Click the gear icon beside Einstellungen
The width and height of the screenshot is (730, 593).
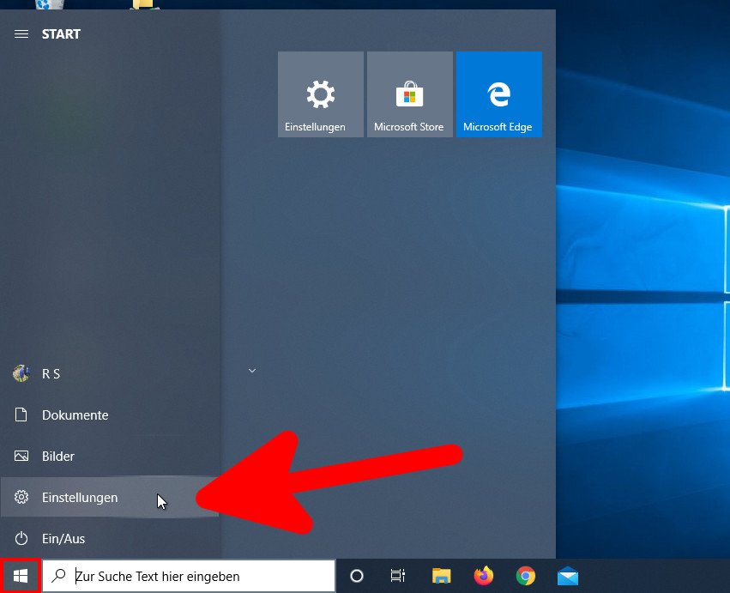[x=21, y=497]
